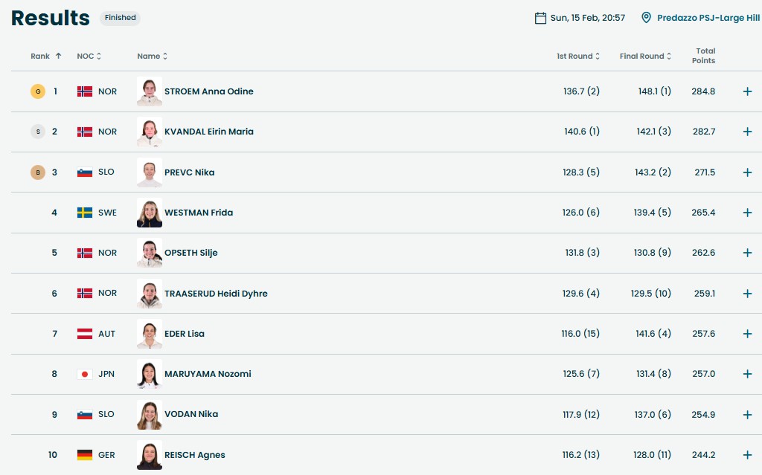
Task: Expand STROEM Anna Odine's result details
Action: [747, 91]
